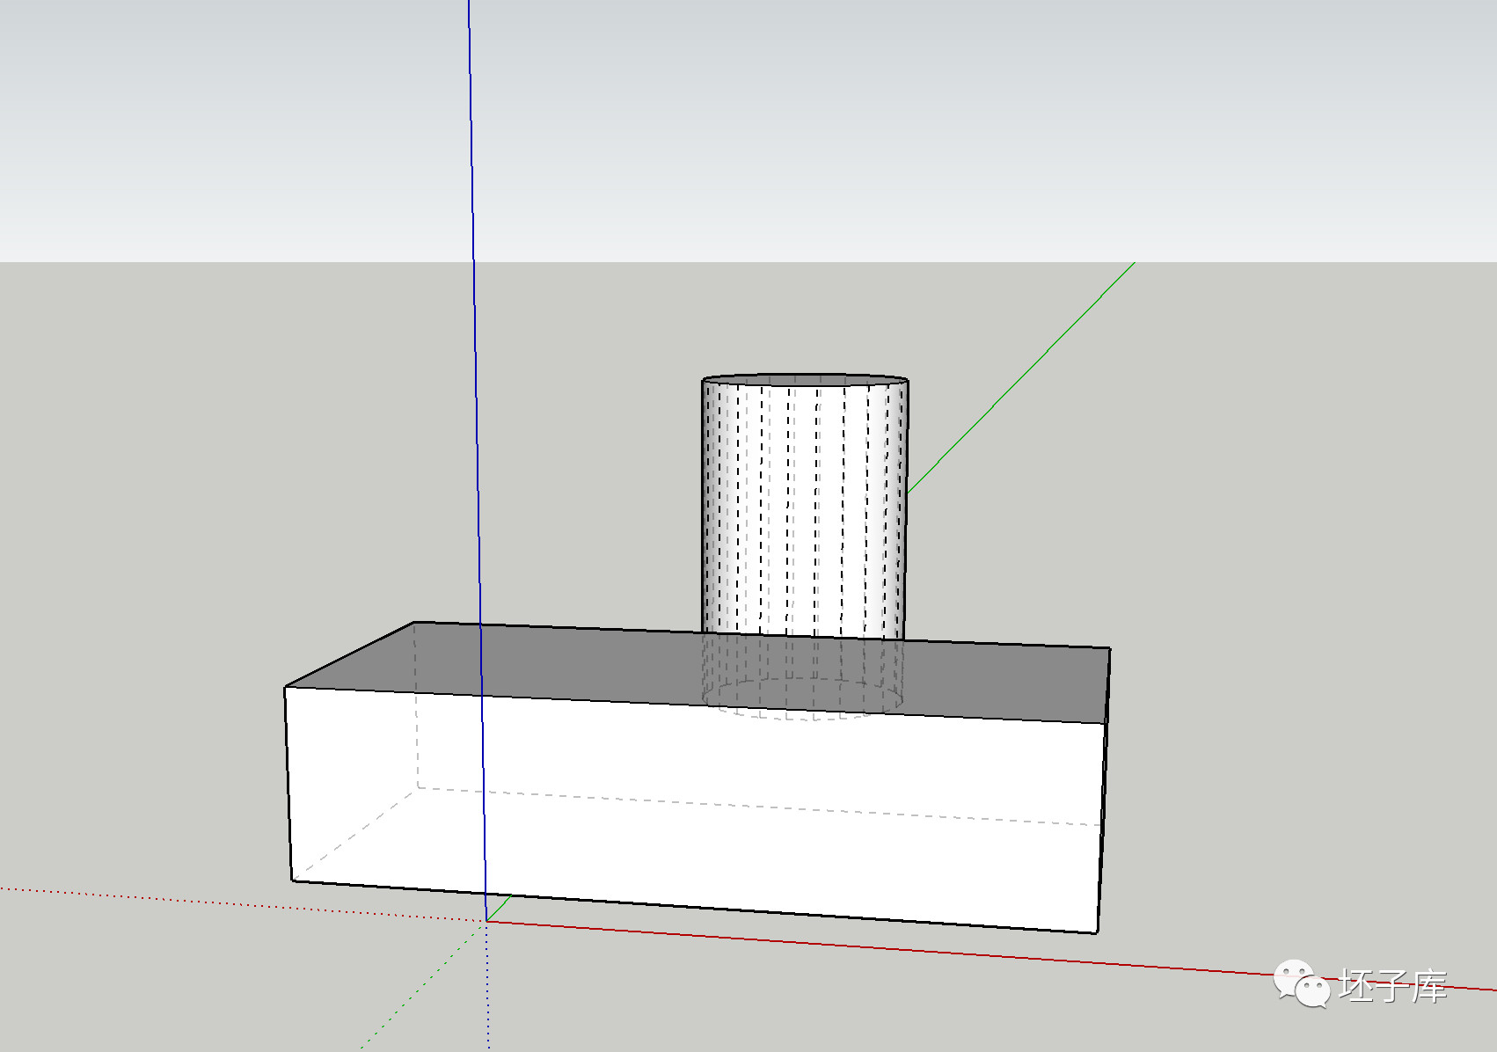Click the solid green axis line behind cylinder
The image size is (1497, 1052).
1020,377
